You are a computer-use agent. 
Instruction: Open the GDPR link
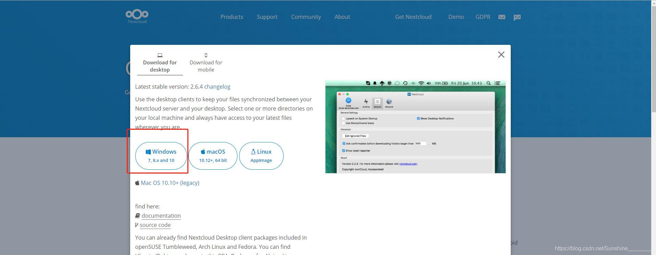point(483,17)
